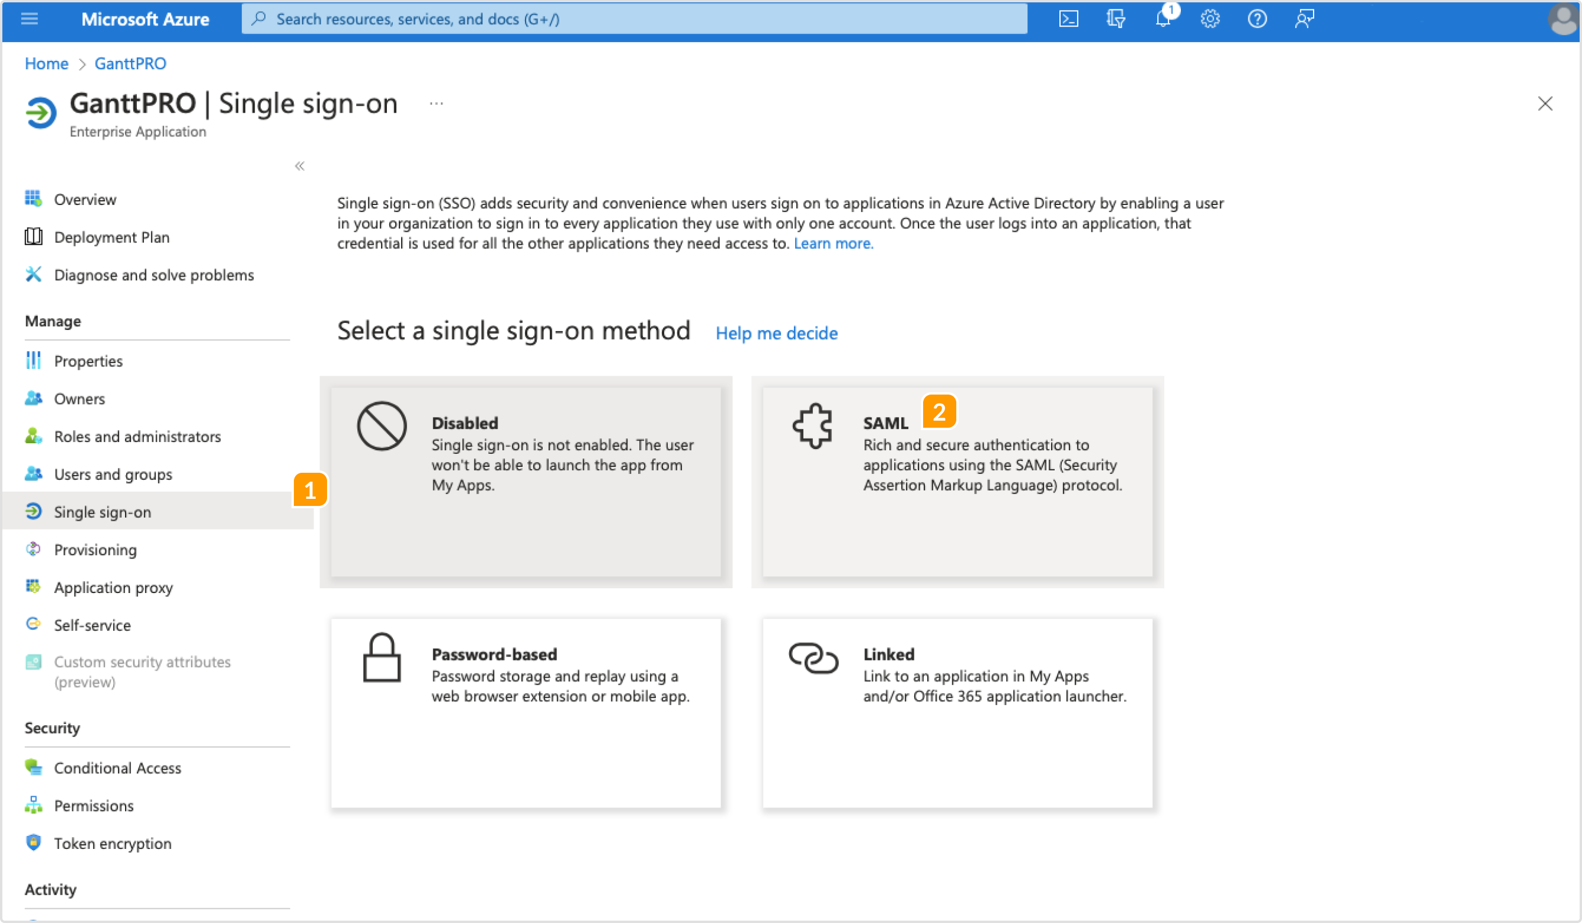Image resolution: width=1582 pixels, height=923 pixels.
Task: Open the Directories and subscriptions filter icon
Action: [x=1116, y=19]
